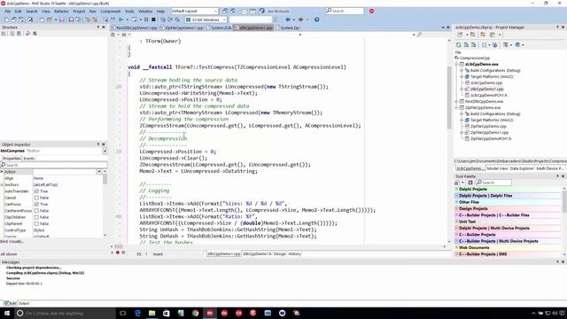567x319 pixels.
Task: Open the Data Explorer tab
Action: coord(522,168)
